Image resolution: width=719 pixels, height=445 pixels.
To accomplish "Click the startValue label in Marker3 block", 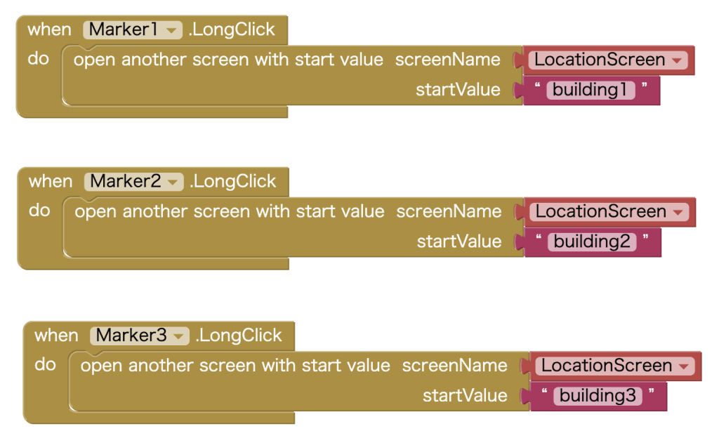I will [465, 396].
